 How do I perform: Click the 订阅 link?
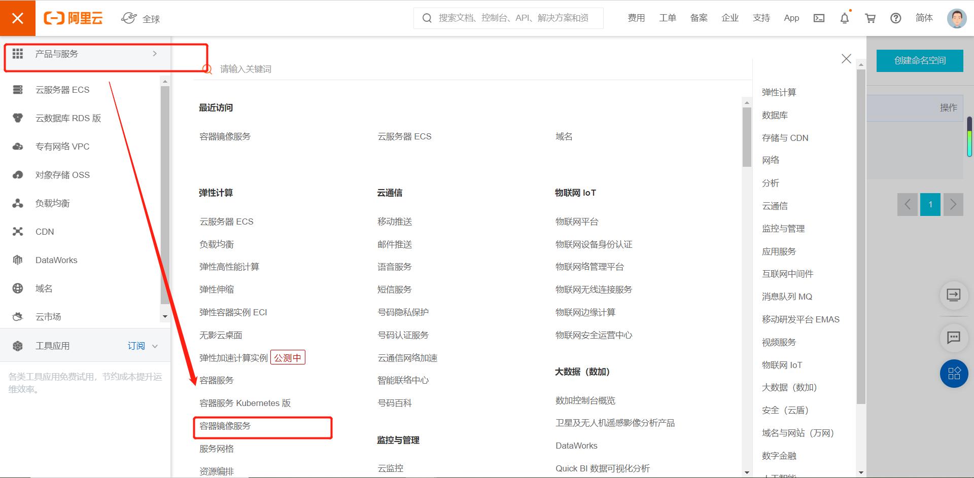point(136,346)
